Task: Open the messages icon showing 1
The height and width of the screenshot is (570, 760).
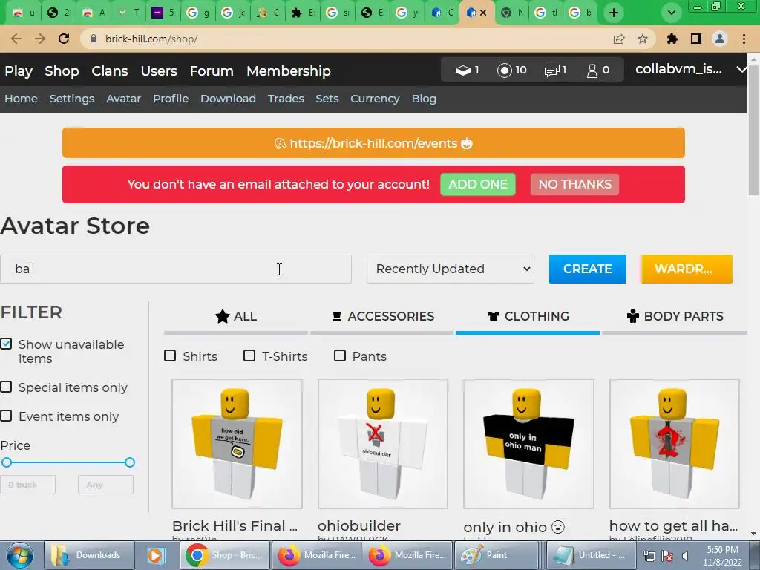Action: pyautogui.click(x=551, y=71)
